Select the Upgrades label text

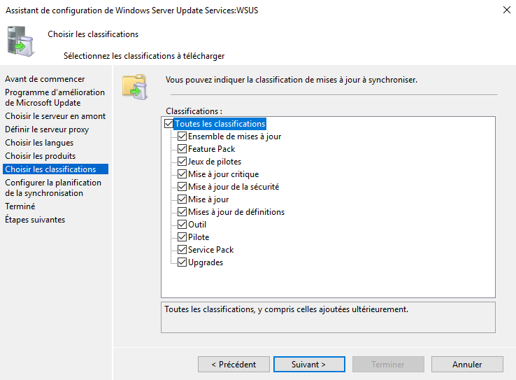pos(206,262)
